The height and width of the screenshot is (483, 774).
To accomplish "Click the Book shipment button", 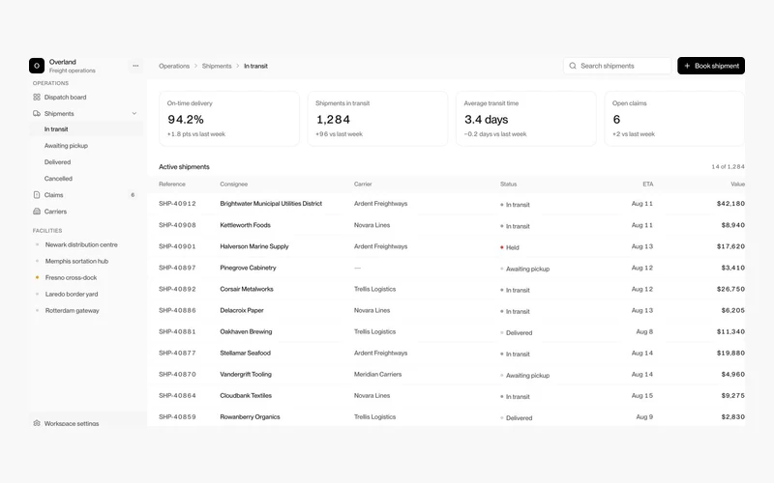I will click(711, 66).
